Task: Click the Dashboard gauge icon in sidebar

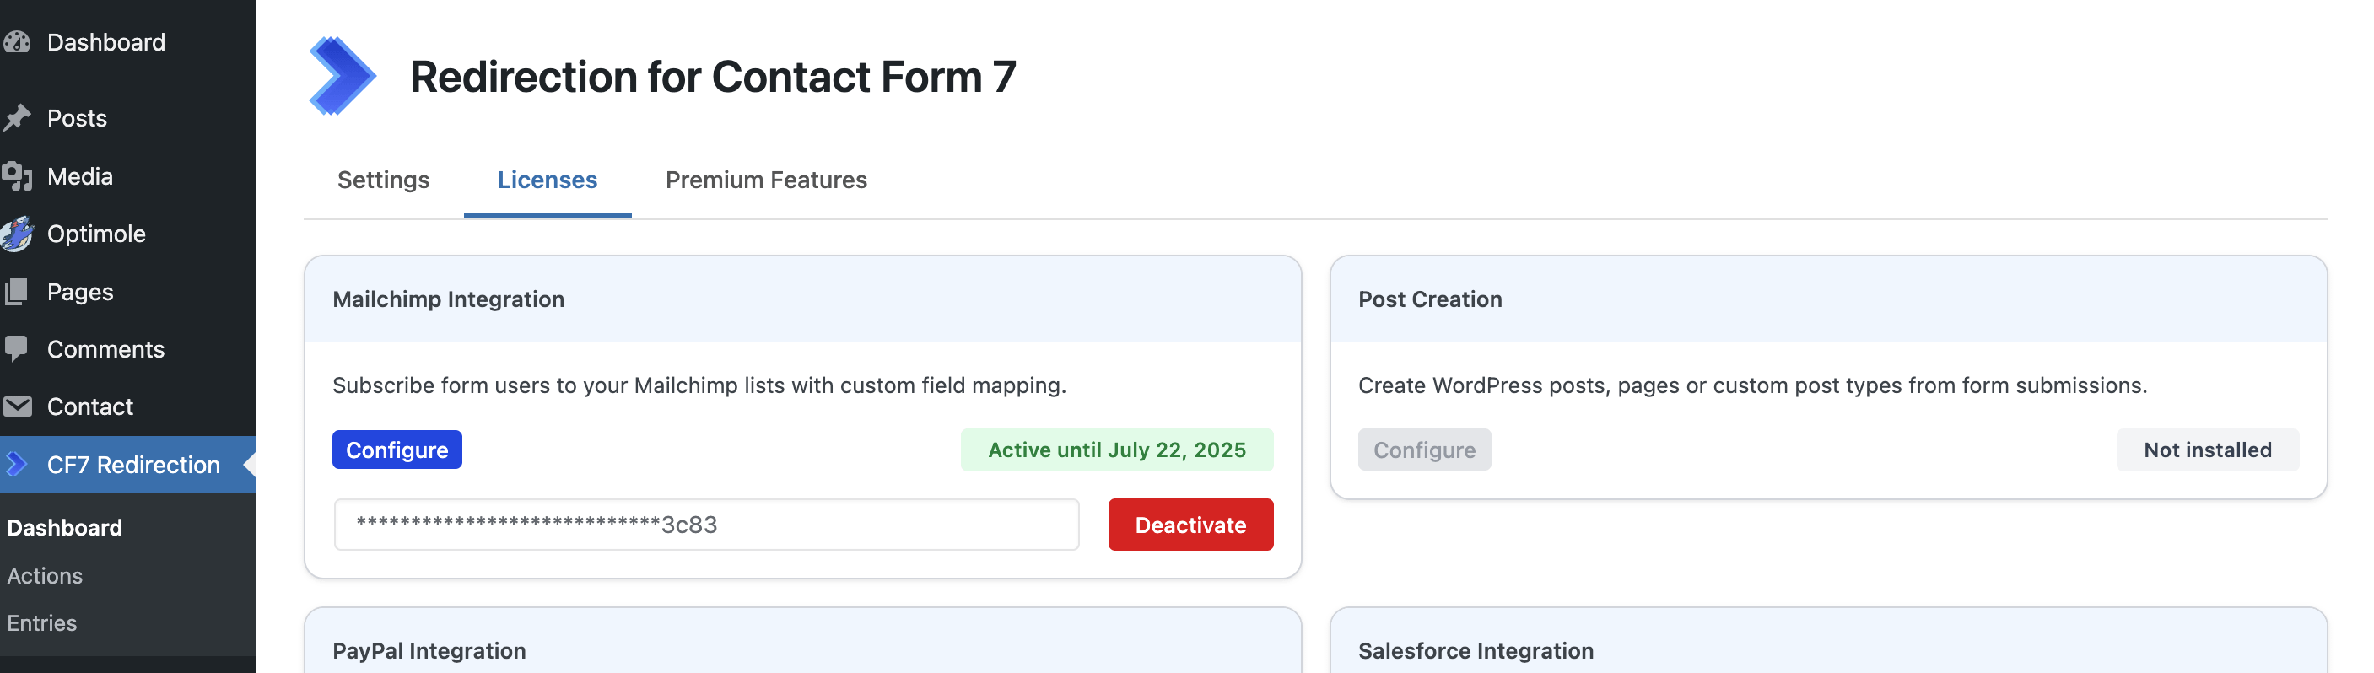Action: 18,42
